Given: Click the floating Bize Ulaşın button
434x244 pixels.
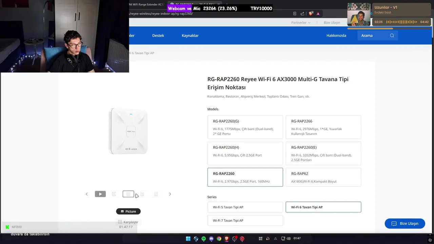Looking at the screenshot, I should [x=405, y=224].
